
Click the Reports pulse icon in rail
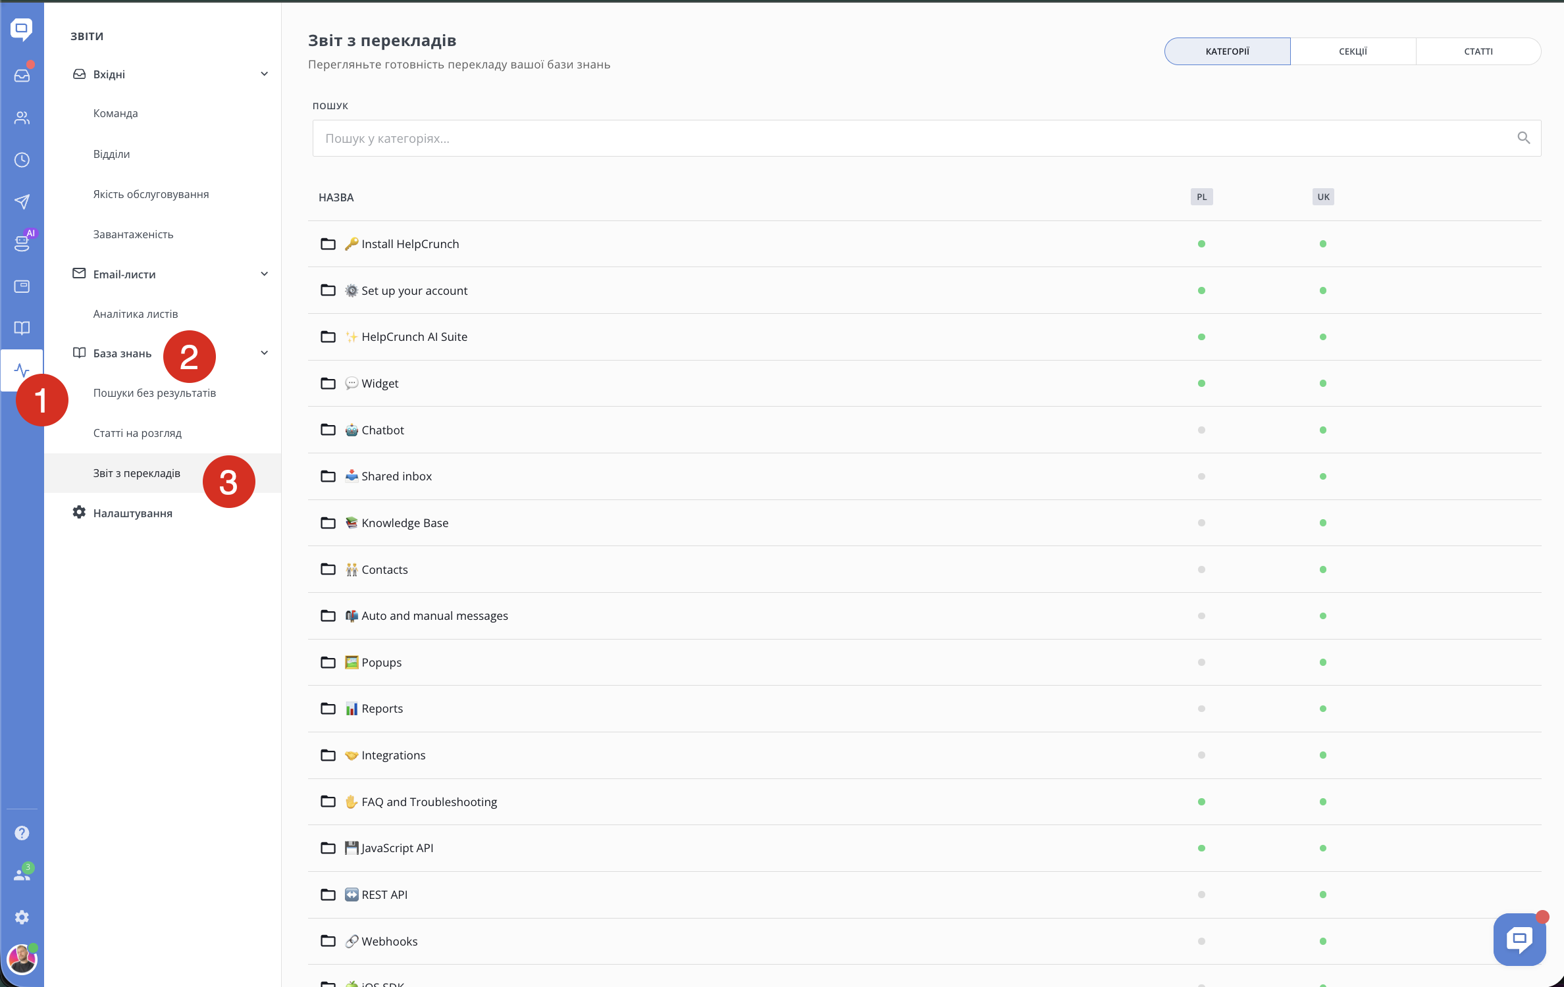(22, 370)
